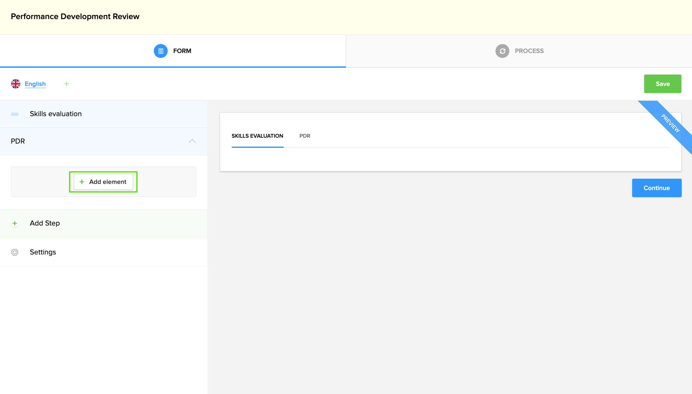Add a new language with plus icon
The image size is (692, 394).
pos(66,84)
